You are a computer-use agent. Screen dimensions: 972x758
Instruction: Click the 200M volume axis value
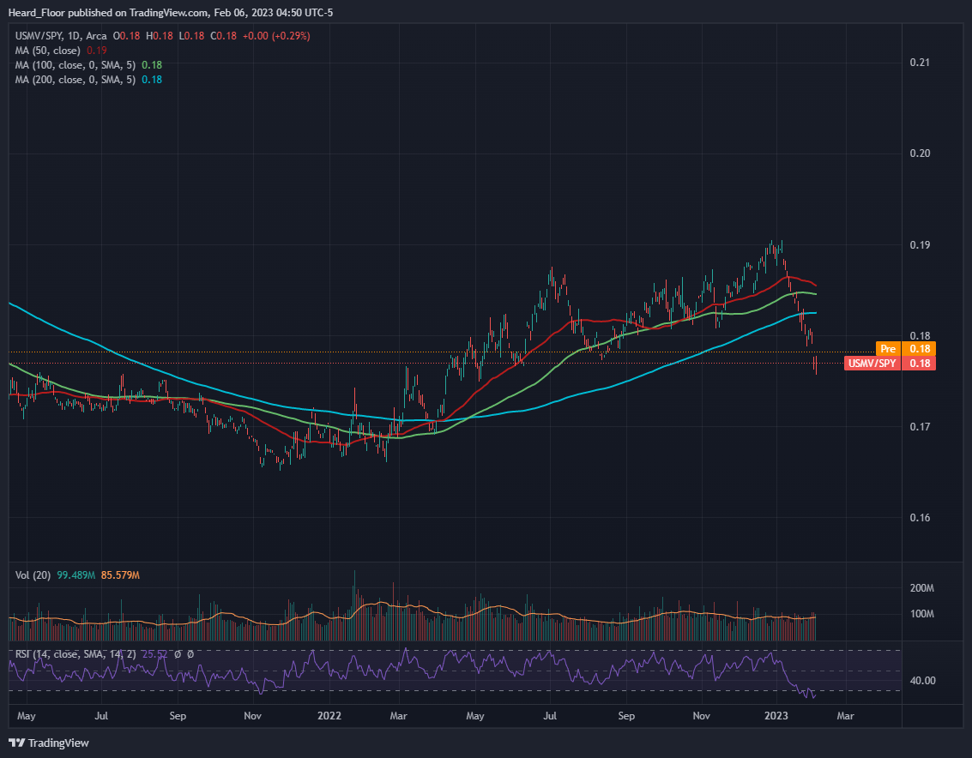(x=921, y=587)
